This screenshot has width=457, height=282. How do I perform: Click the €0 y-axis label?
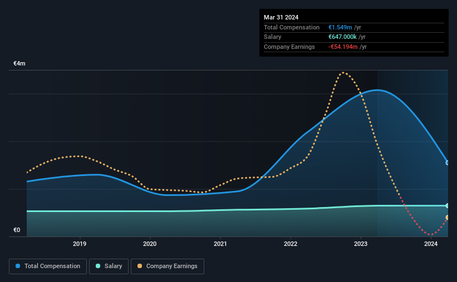click(17, 230)
